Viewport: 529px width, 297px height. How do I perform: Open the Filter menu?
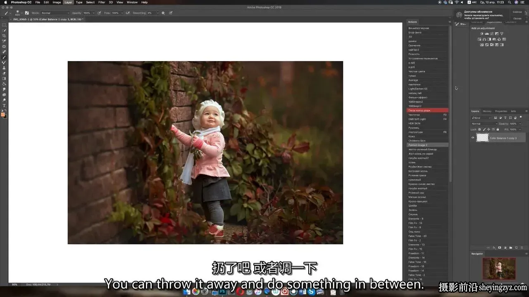(102, 2)
